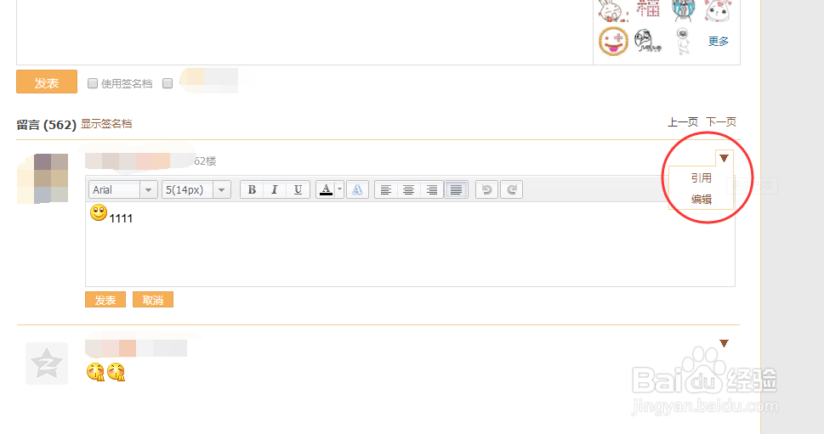Collapse the first comment's options arrow

point(725,158)
